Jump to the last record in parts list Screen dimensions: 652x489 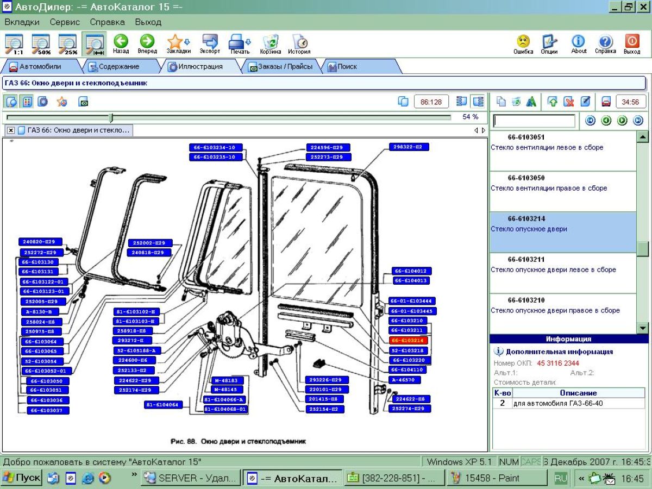coord(638,121)
